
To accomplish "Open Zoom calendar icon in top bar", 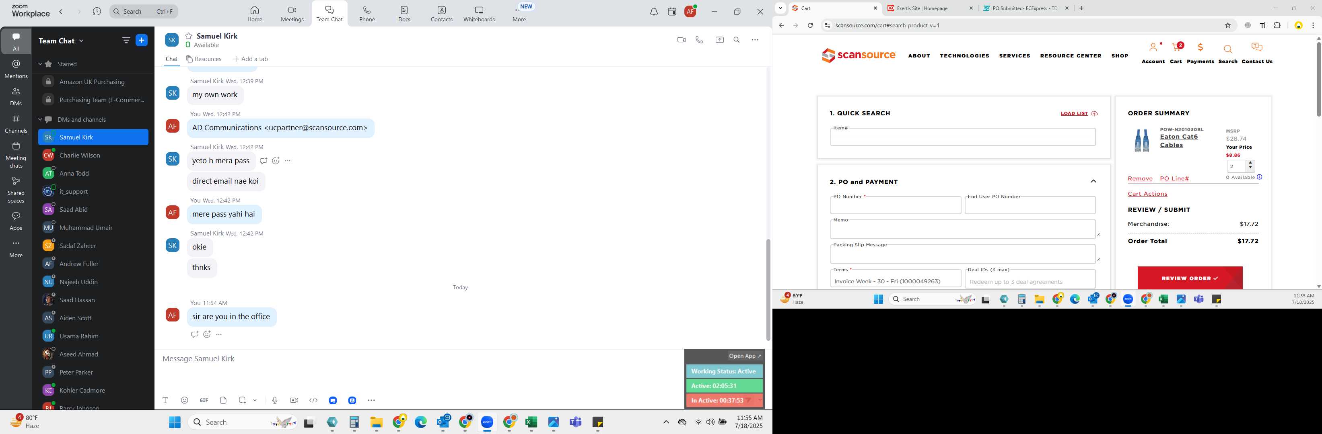I will coord(672,12).
